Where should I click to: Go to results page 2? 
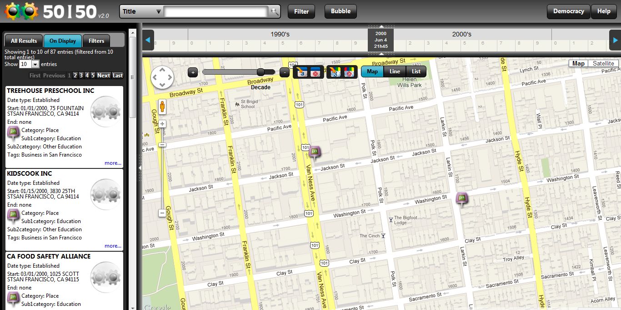(75, 76)
